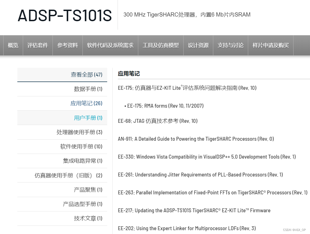Select the 应用笔记 category filter
Viewport: 310px width, 234px height.
(x=86, y=103)
